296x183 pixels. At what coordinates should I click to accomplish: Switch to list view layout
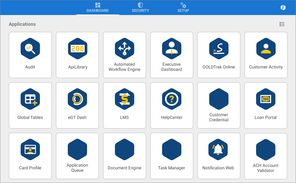coord(282,24)
